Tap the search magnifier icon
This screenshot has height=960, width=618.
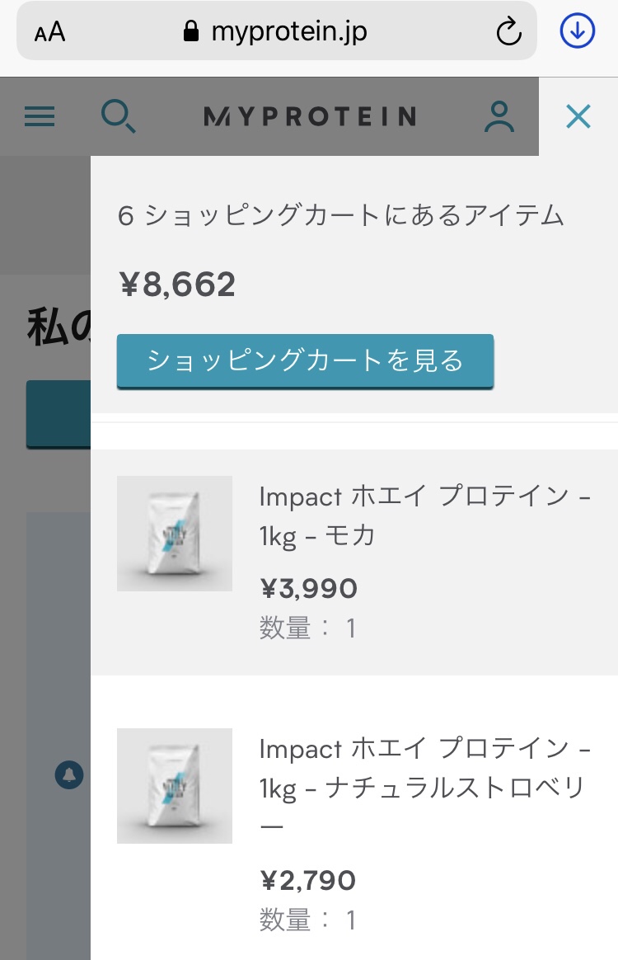(x=118, y=116)
